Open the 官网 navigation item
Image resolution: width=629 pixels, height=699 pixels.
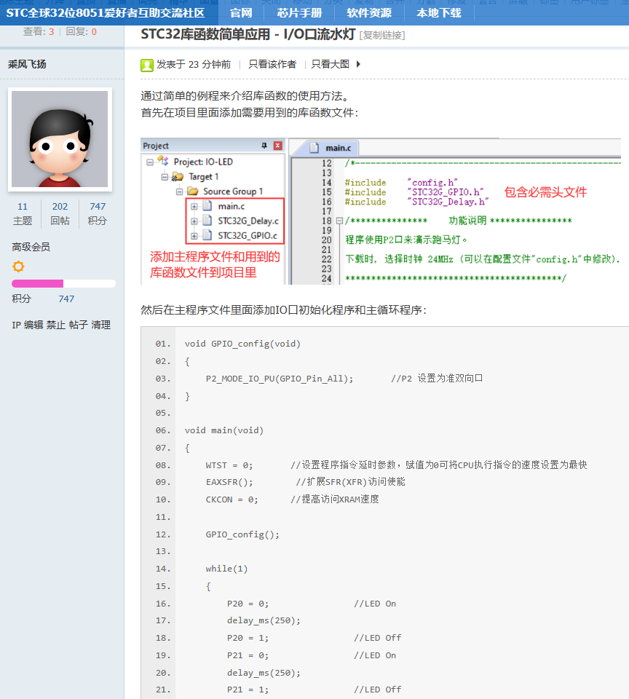tap(241, 13)
